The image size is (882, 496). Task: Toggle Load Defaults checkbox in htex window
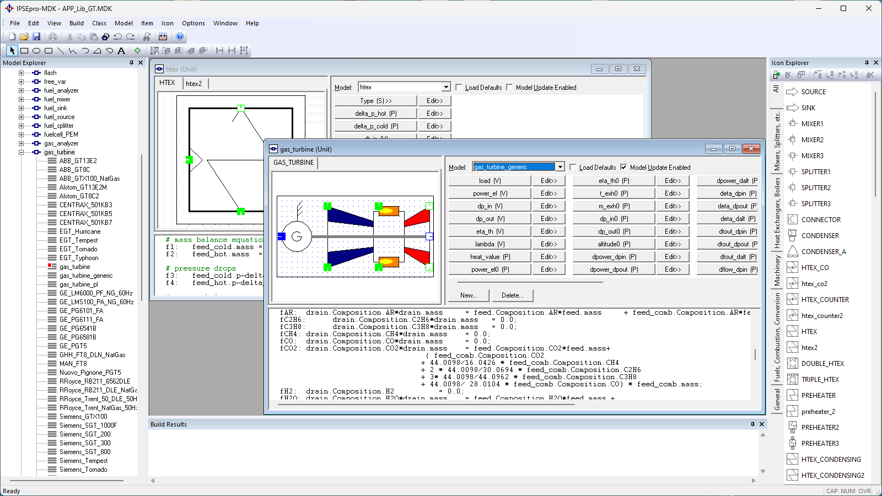tap(459, 87)
